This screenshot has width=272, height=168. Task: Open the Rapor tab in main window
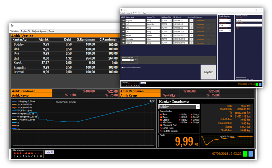(x=52, y=31)
